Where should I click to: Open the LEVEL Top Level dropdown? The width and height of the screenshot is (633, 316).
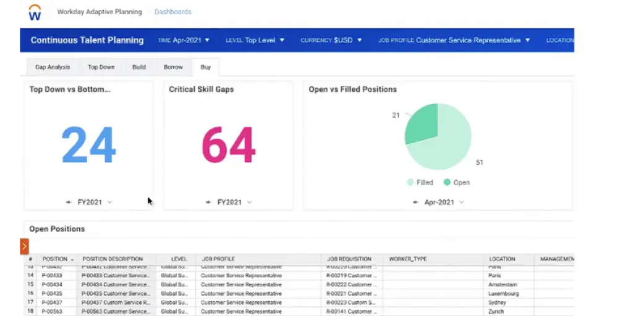[x=255, y=40]
